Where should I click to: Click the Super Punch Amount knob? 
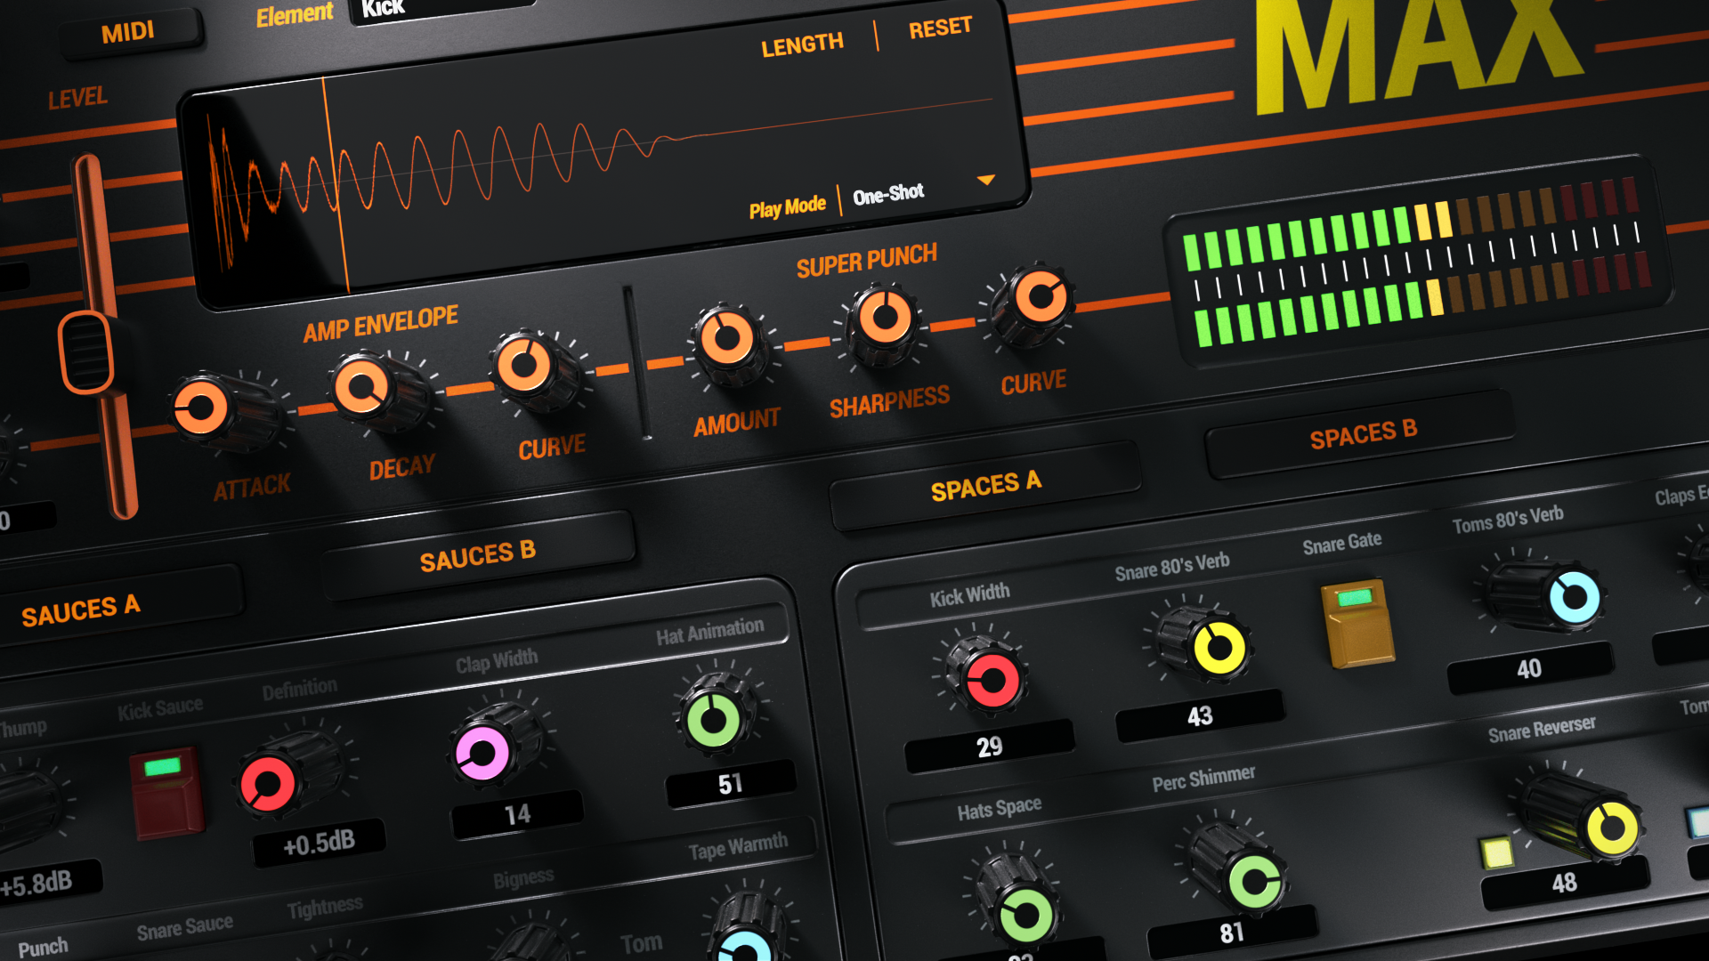click(726, 339)
